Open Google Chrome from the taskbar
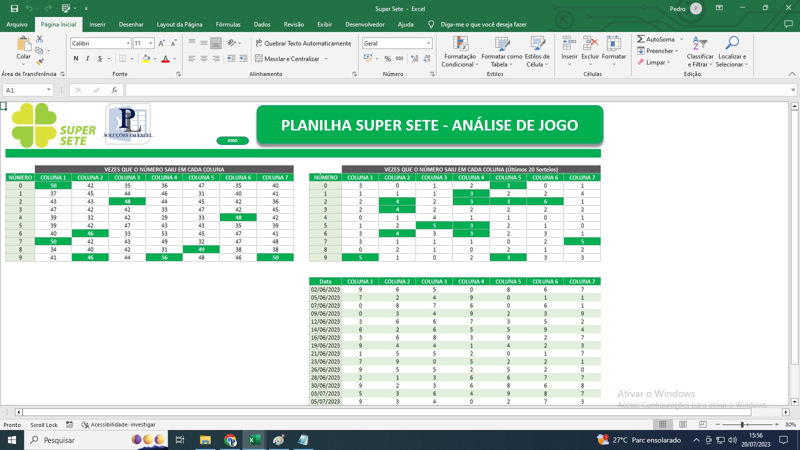 point(230,440)
